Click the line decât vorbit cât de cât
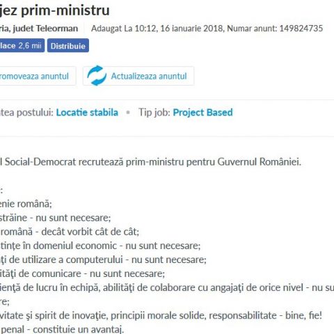 pyautogui.click(x=70, y=232)
